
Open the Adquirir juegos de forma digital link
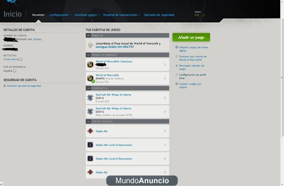point(194,49)
